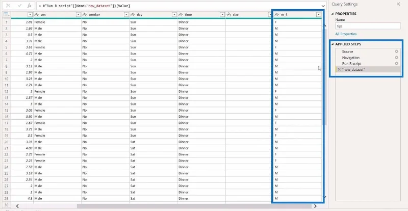Click the Dinner cell in row 29
Screen dimensions: 408x211
pos(201,198)
